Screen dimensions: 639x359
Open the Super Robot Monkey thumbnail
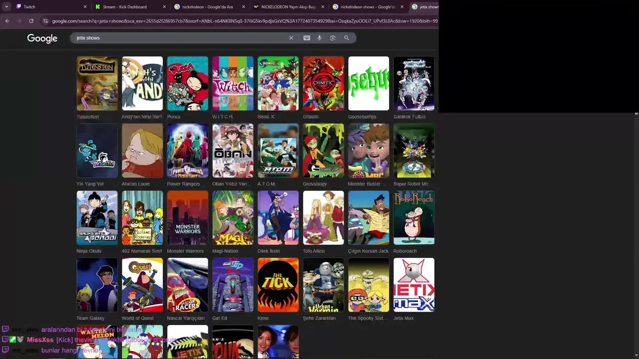pyautogui.click(x=414, y=151)
